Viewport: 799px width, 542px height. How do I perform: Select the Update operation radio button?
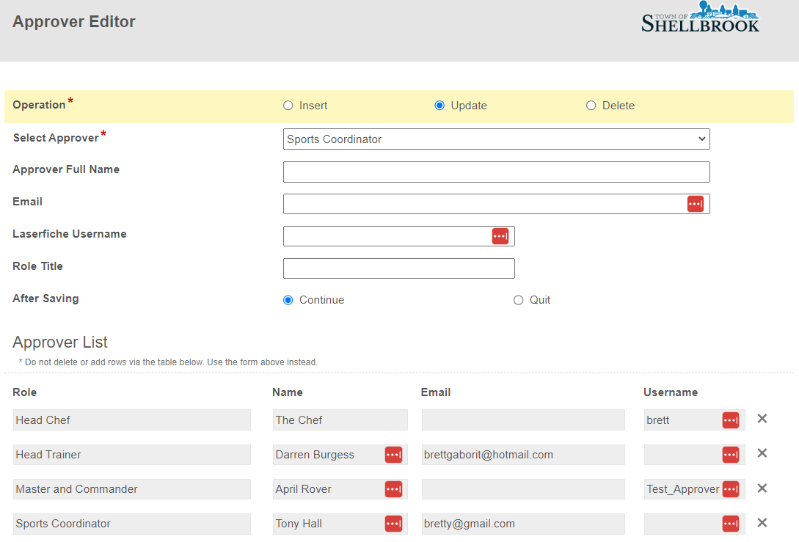tap(439, 106)
